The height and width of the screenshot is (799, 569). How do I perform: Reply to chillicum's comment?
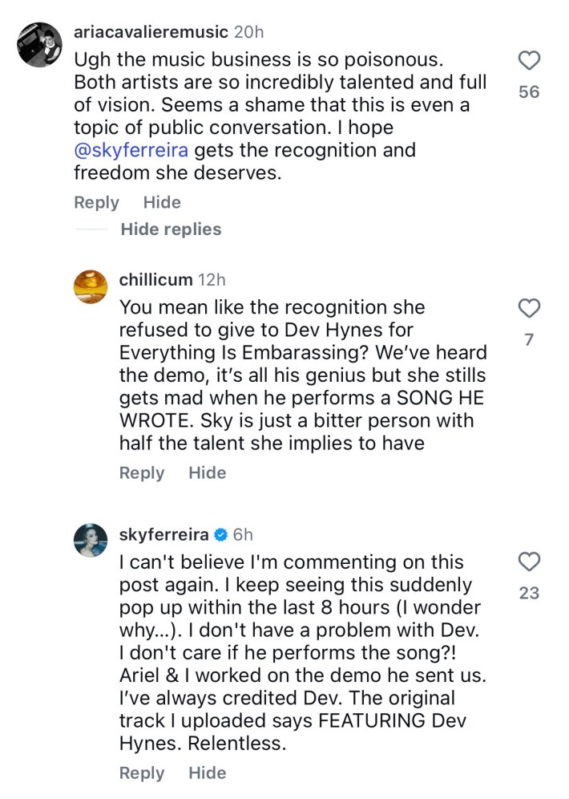[x=142, y=473]
